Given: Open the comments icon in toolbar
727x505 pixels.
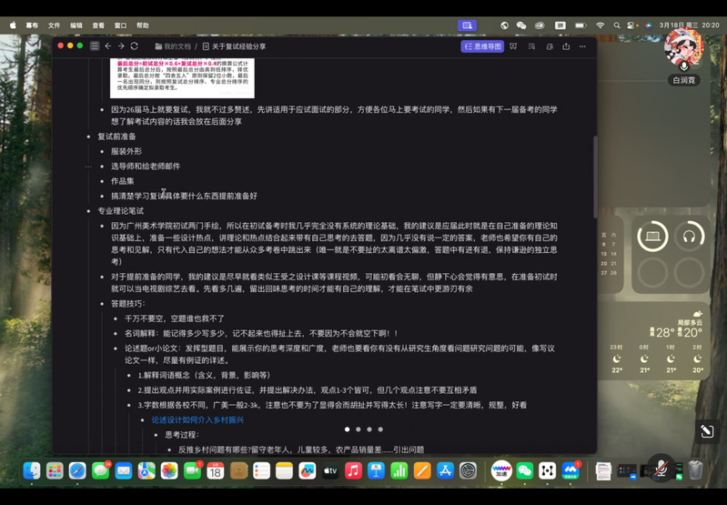Looking at the screenshot, I should pos(549,46).
